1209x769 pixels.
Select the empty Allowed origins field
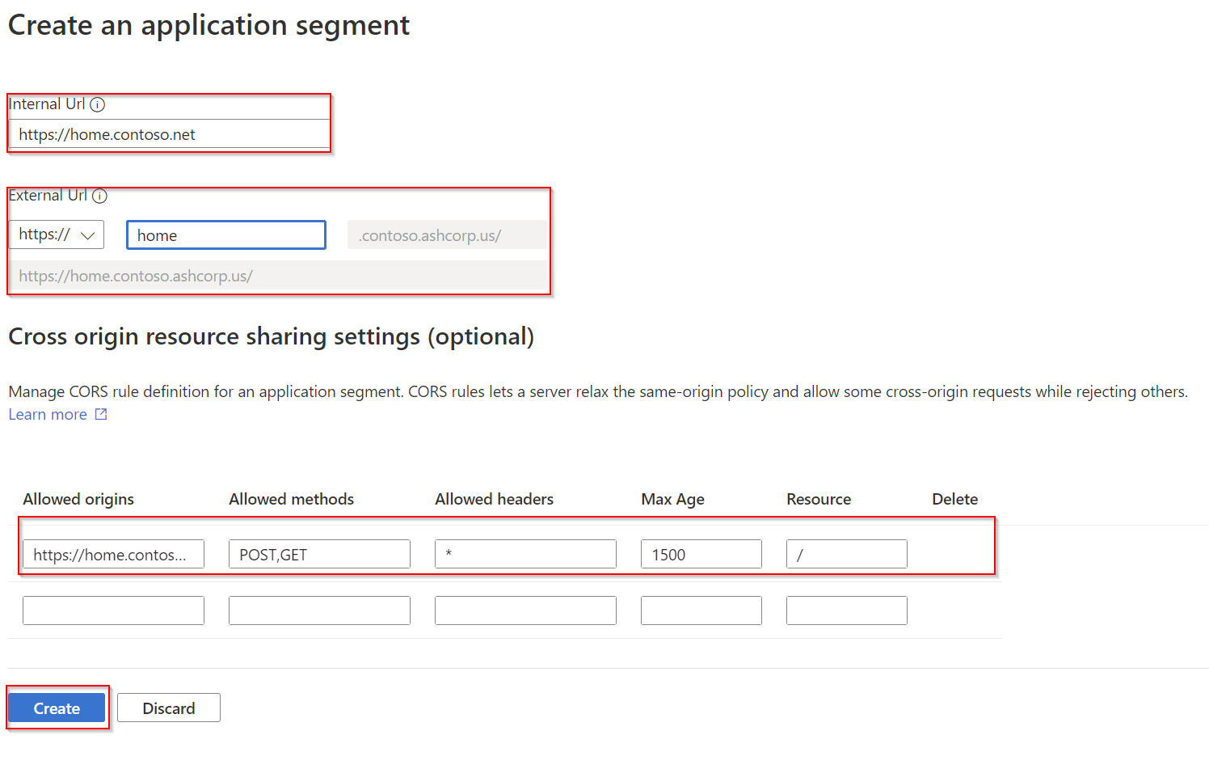[x=113, y=610]
